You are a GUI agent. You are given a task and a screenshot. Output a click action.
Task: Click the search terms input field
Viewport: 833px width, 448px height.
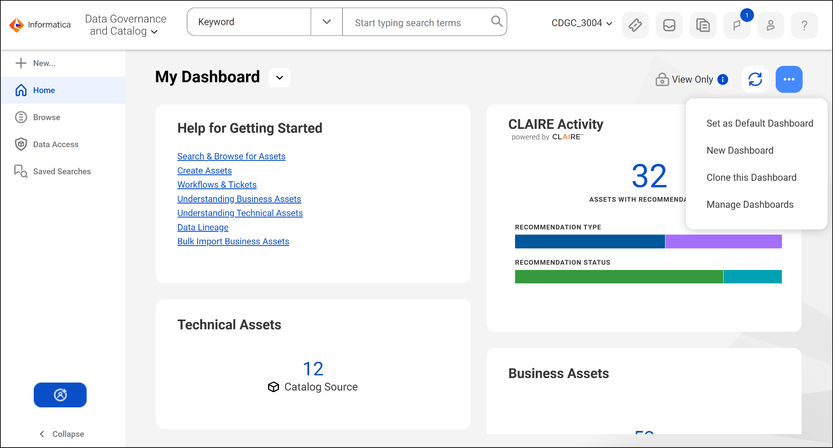tap(416, 22)
